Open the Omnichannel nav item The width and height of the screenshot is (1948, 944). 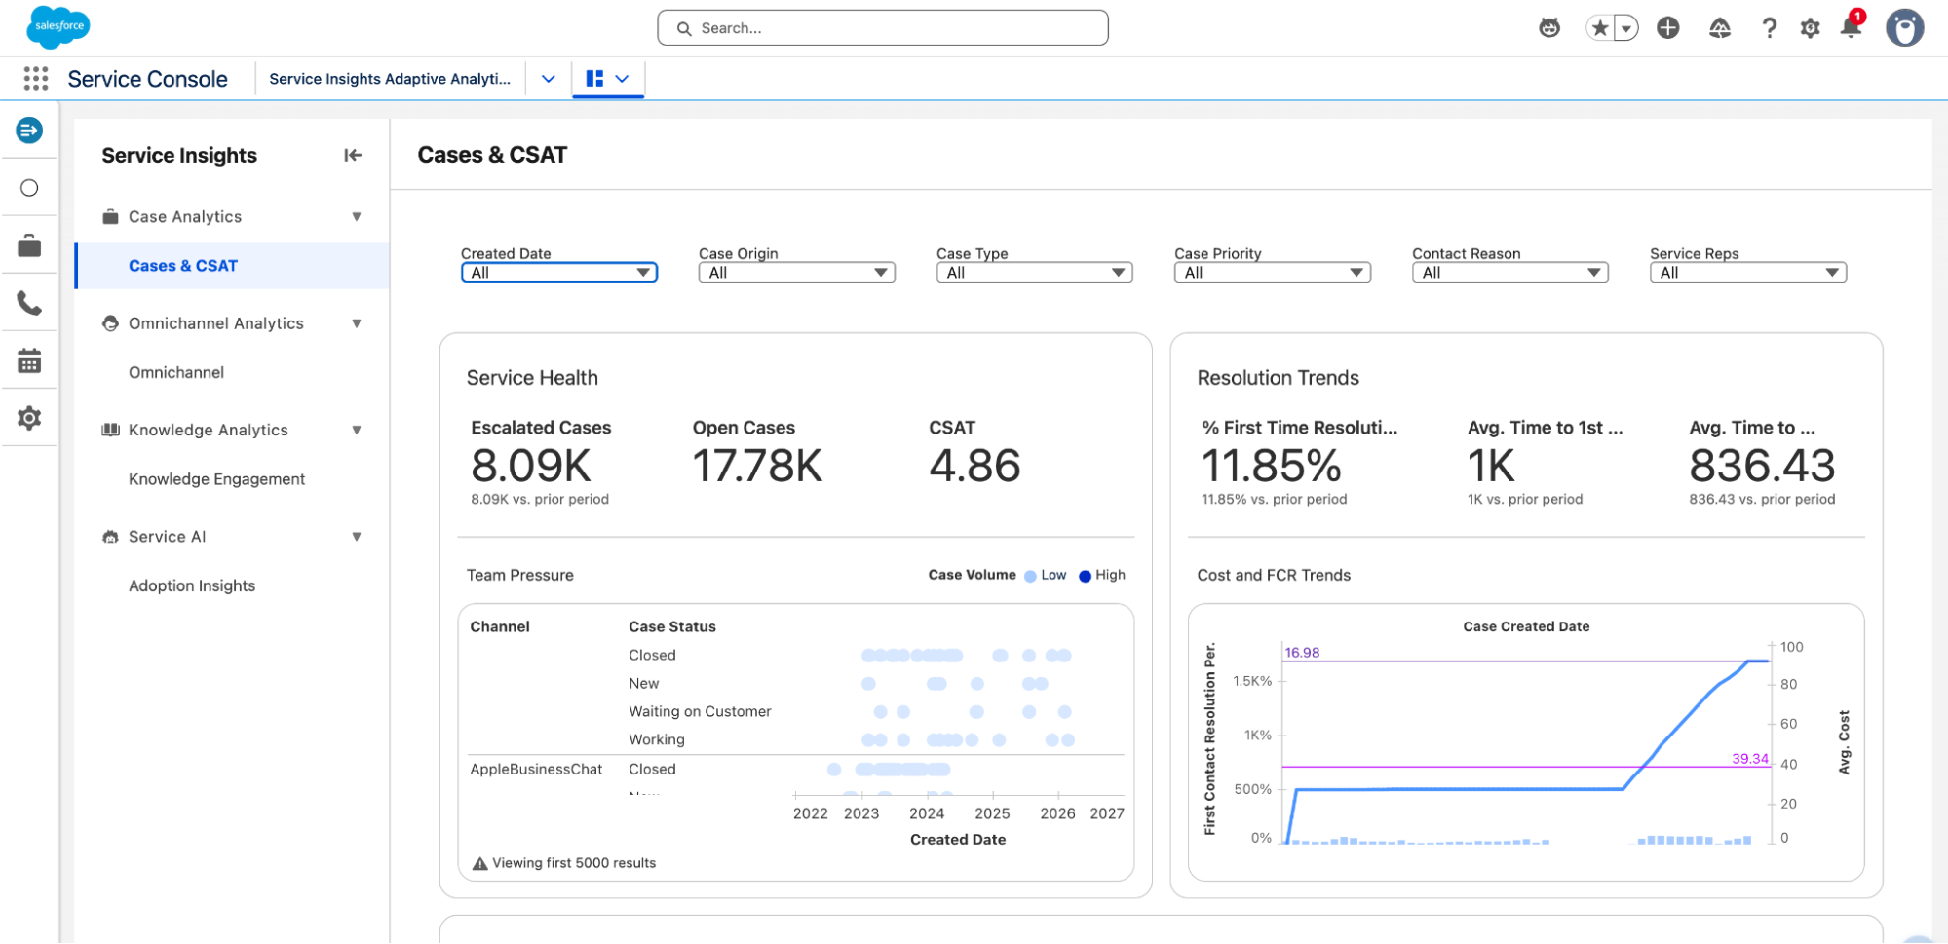[x=176, y=372]
